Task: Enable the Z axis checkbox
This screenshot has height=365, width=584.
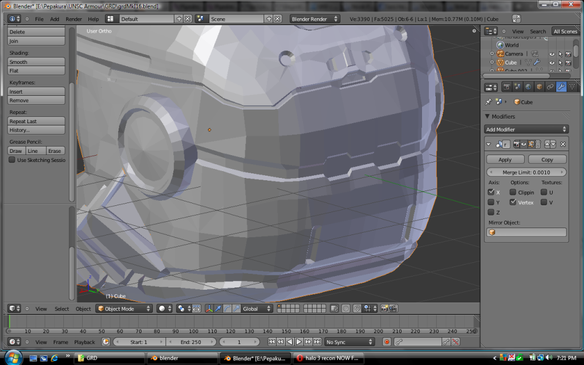Action: coord(491,212)
